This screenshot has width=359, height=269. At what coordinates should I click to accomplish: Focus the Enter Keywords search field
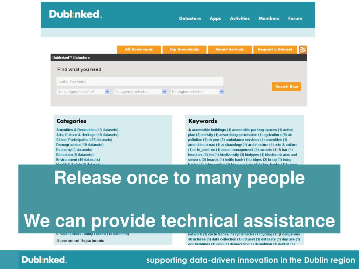pyautogui.click(x=140, y=81)
